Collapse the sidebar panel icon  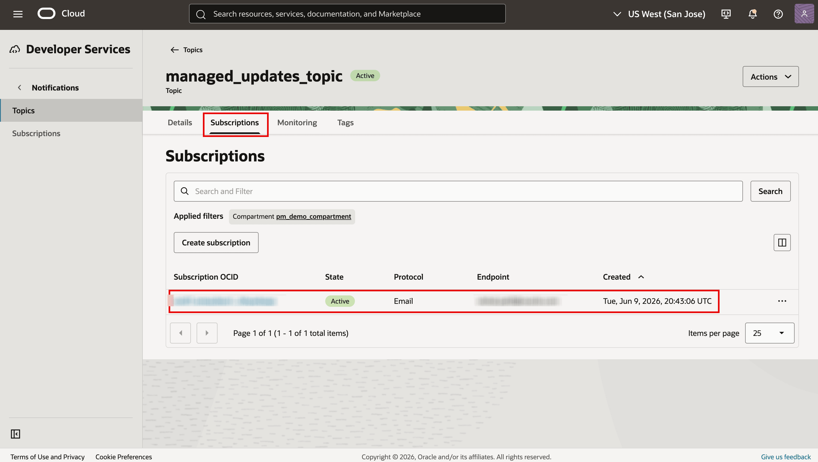[x=15, y=434]
